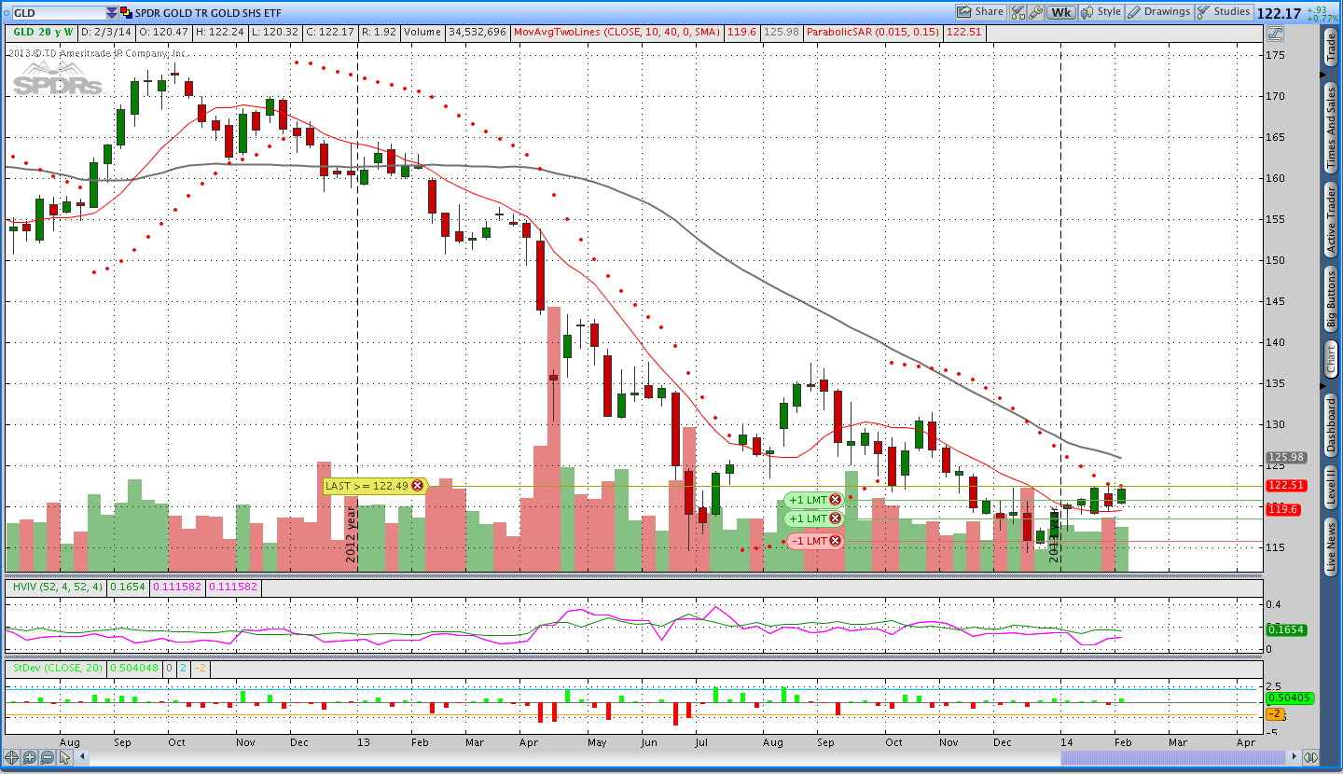Cancel the -1 LMT order
This screenshot has width=1343, height=774.
tap(836, 541)
